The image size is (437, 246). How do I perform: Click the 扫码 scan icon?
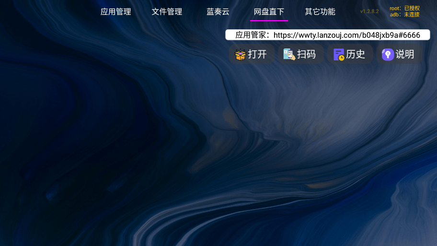[x=289, y=54]
